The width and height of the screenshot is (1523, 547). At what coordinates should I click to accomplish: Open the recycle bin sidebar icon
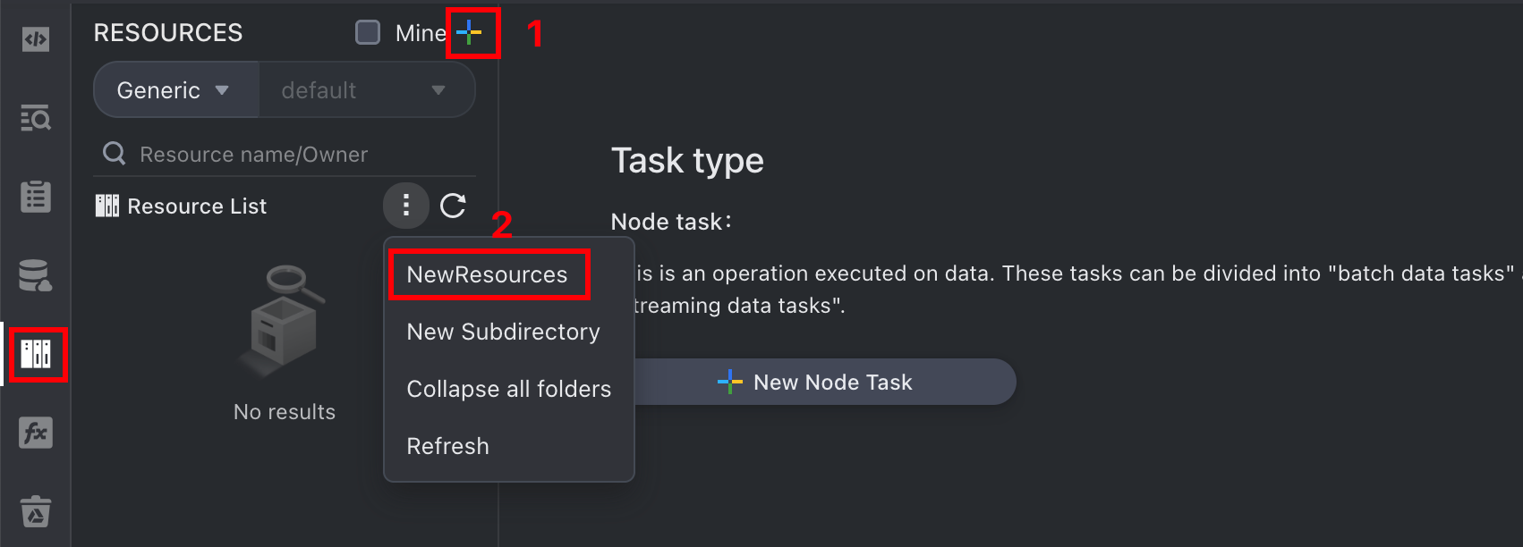(x=35, y=511)
